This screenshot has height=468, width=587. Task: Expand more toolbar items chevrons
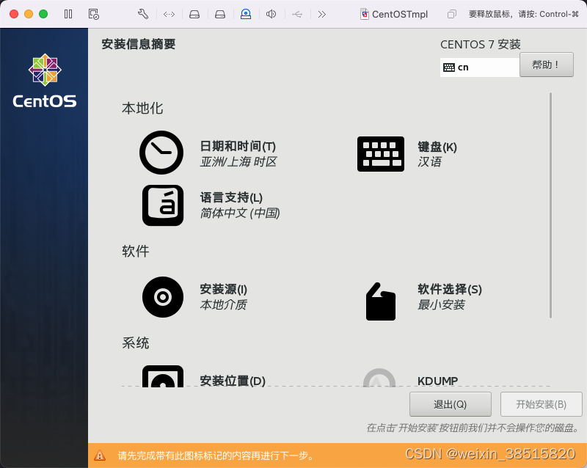[322, 14]
